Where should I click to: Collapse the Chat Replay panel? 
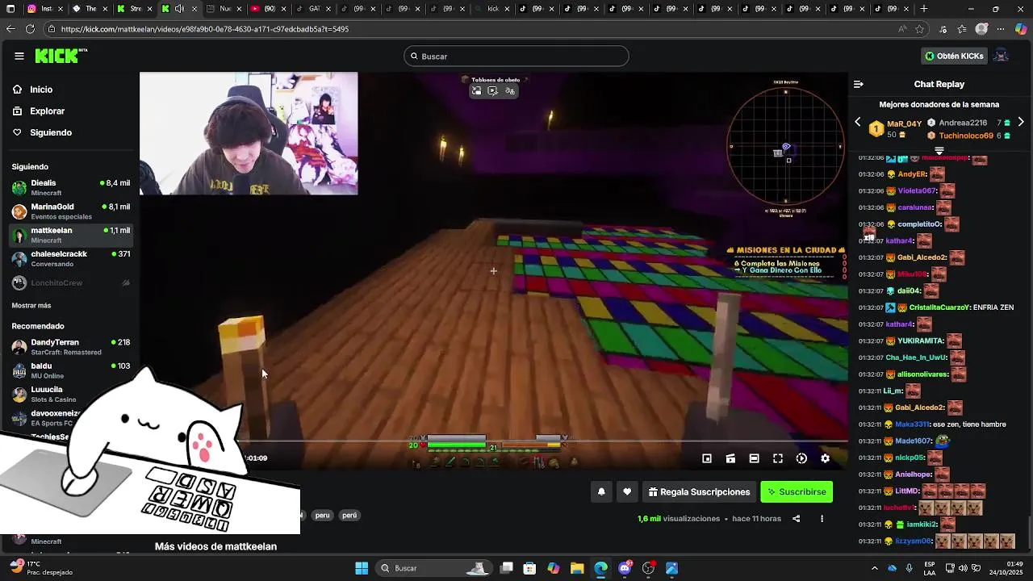[859, 84]
